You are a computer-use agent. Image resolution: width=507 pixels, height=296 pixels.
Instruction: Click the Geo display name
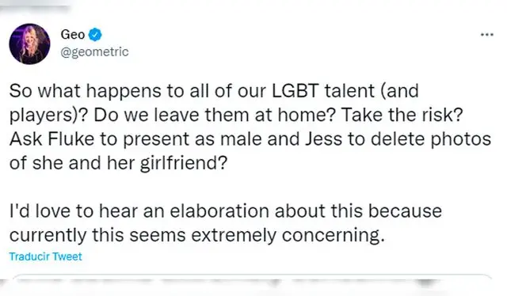pyautogui.click(x=73, y=35)
